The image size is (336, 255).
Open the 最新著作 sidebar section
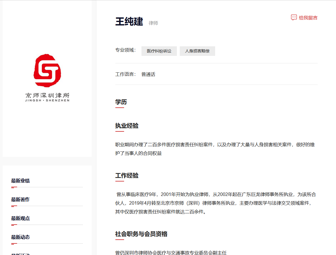pyautogui.click(x=20, y=200)
